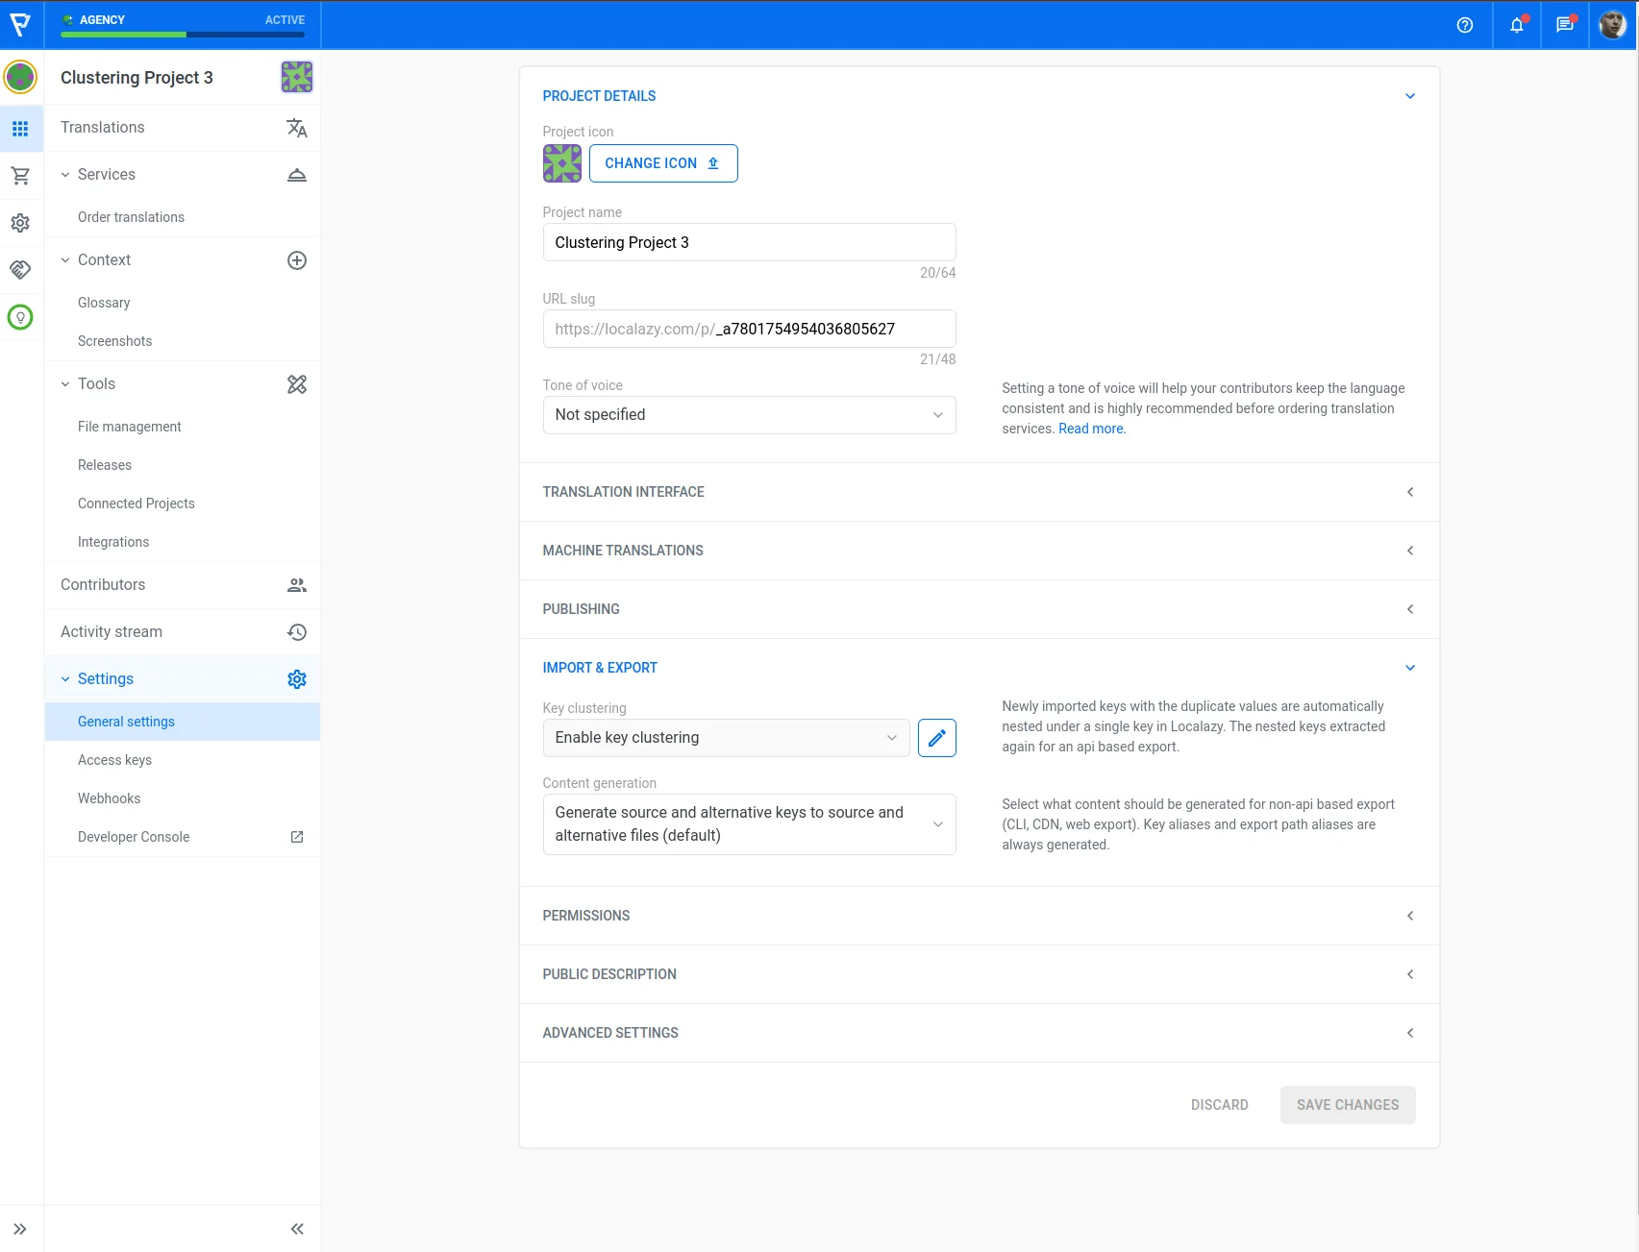Open the chat messages icon
The height and width of the screenshot is (1252, 1639).
coord(1564,25)
